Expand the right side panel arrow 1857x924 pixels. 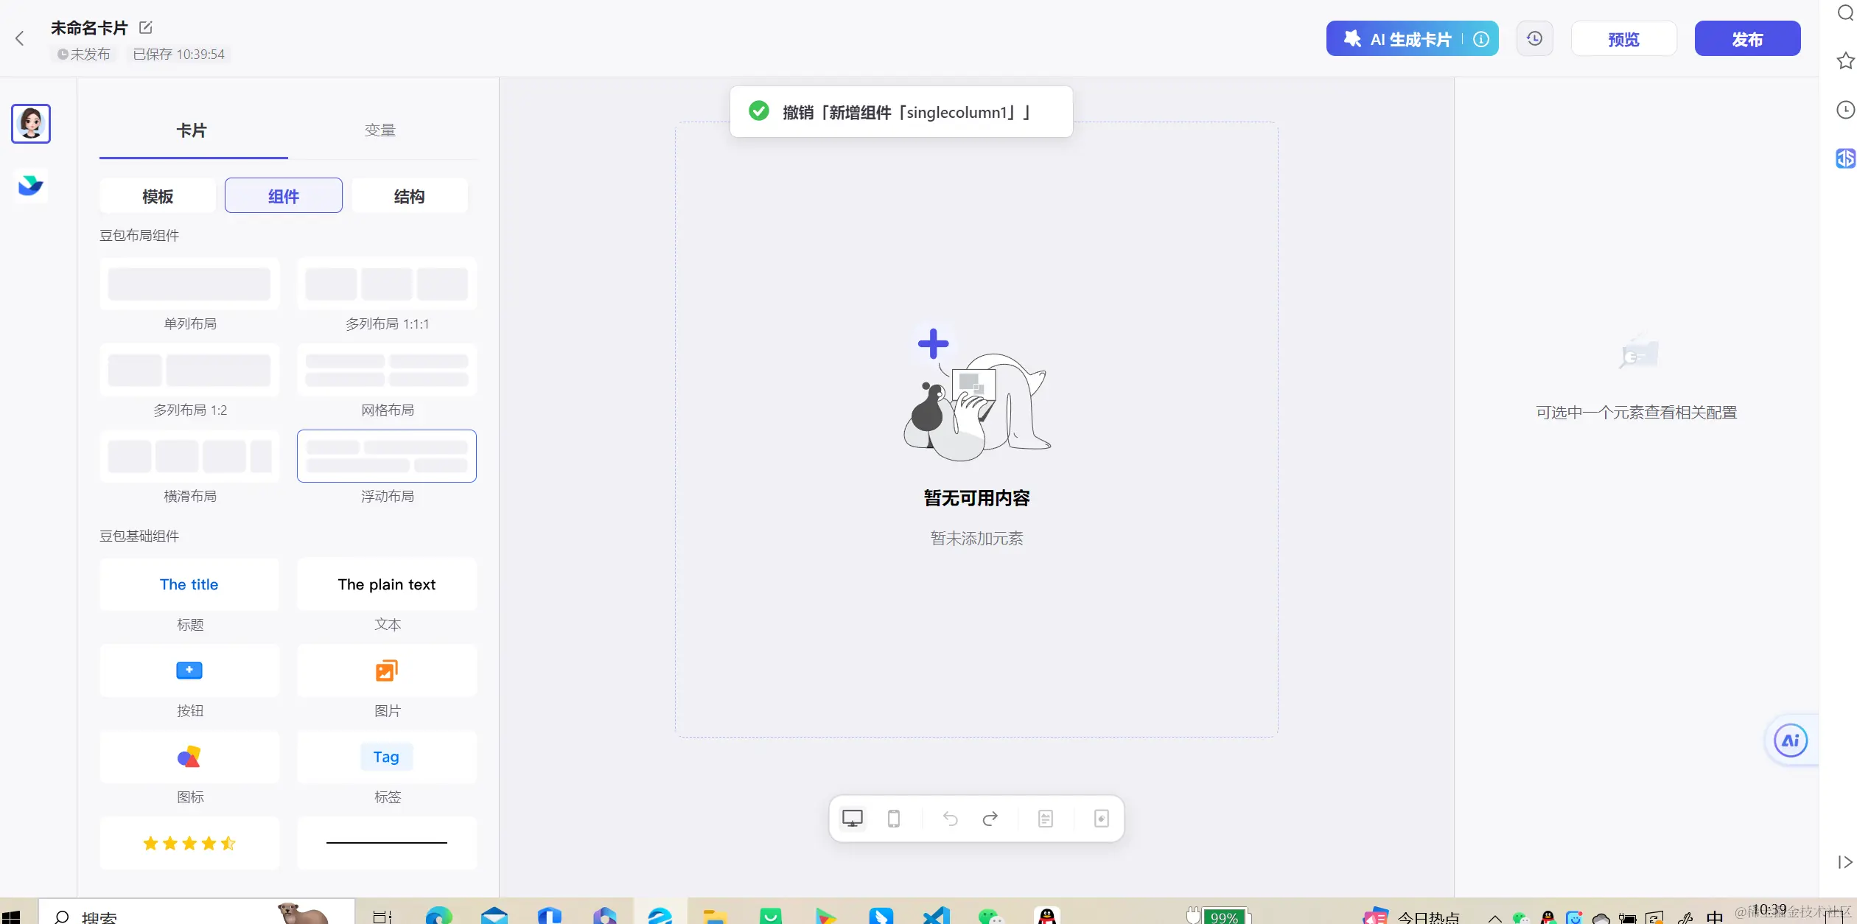pos(1844,862)
